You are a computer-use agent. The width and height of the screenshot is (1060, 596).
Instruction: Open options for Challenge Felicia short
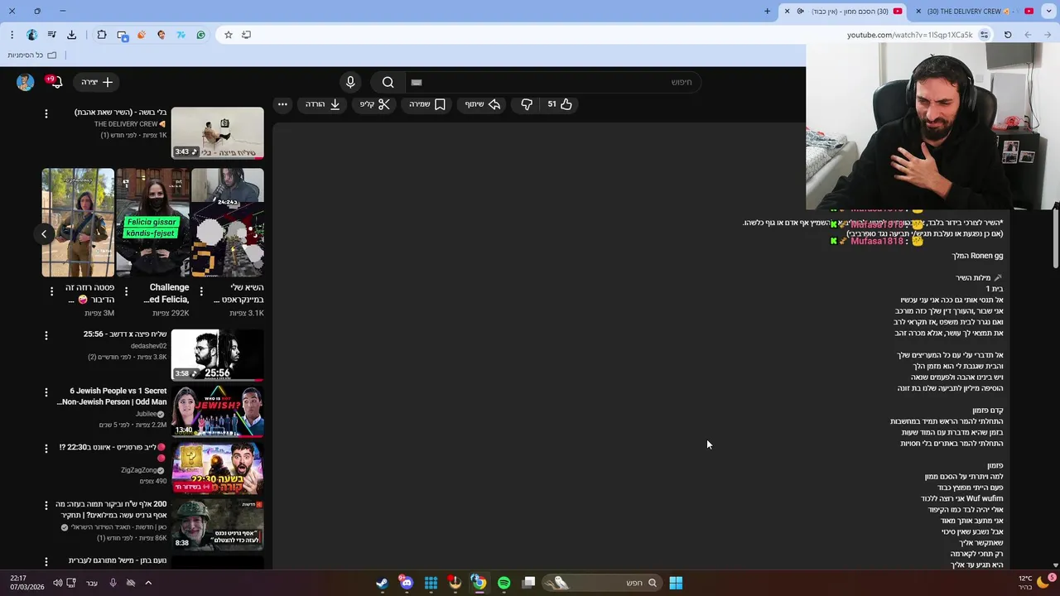coord(126,291)
